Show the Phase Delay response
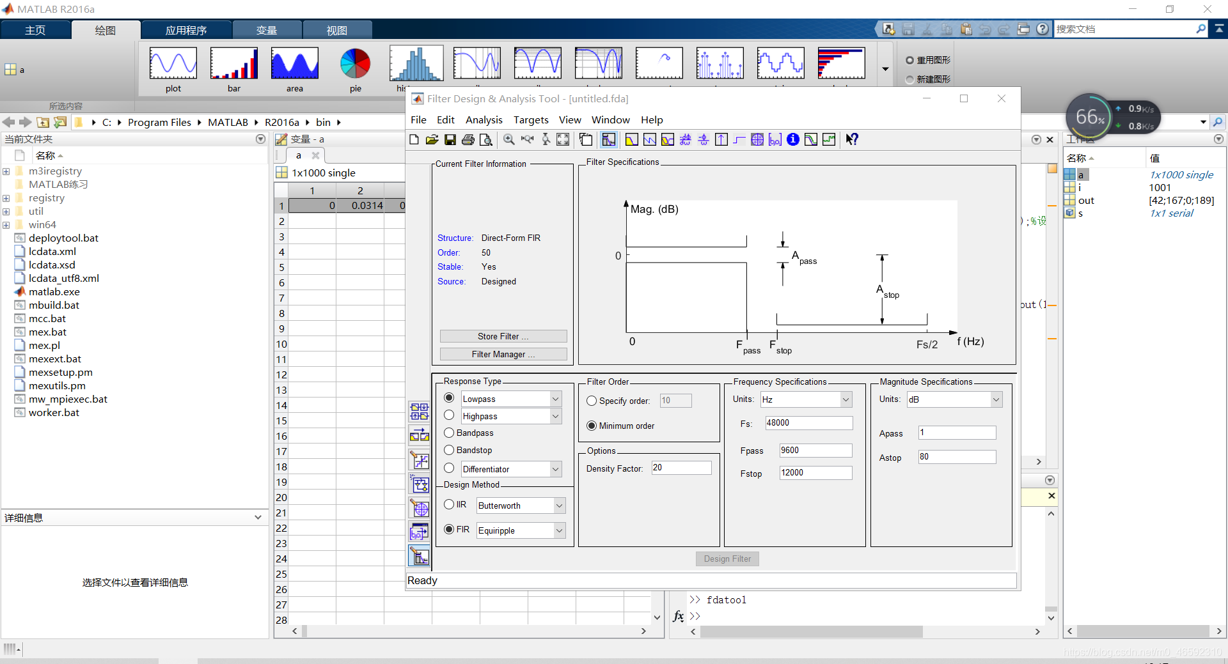This screenshot has height=664, width=1228. (704, 139)
